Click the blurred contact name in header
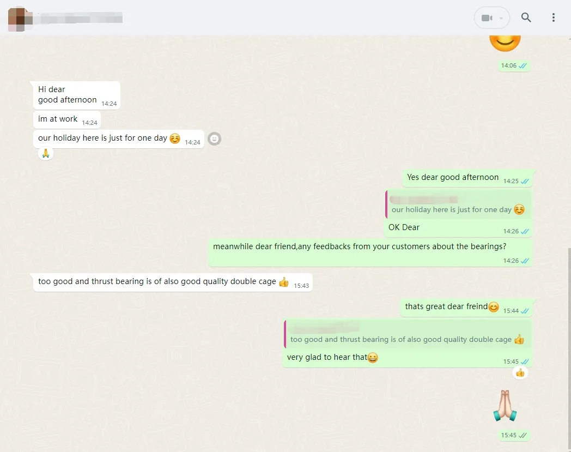 [76, 18]
